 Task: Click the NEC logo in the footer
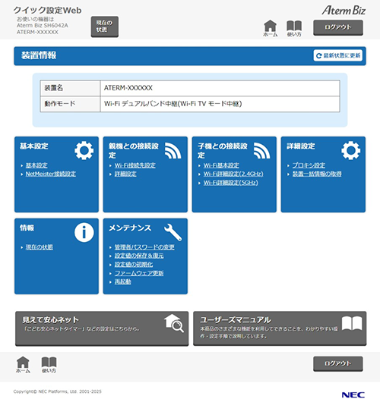coord(353,395)
